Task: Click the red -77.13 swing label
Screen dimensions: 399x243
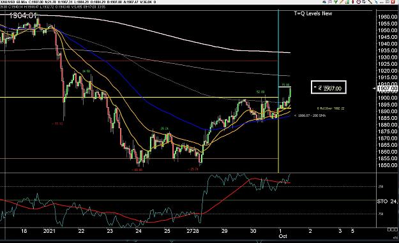Action: point(57,124)
